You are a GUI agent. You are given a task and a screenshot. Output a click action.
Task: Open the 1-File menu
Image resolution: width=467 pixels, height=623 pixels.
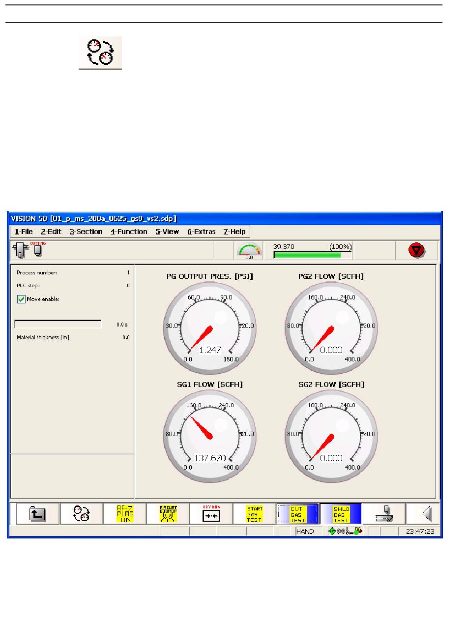click(24, 232)
